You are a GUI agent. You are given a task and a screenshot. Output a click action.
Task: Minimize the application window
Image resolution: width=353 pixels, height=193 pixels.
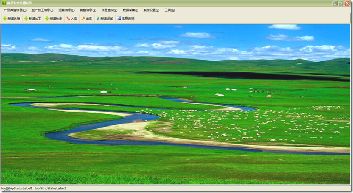pyautogui.click(x=335, y=3)
